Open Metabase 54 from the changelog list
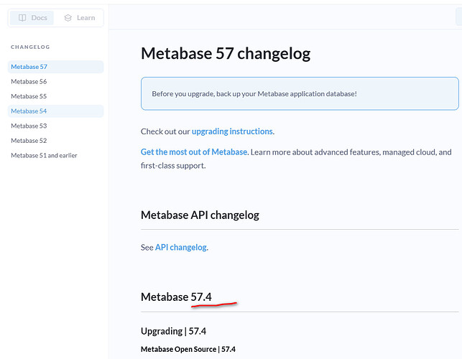This screenshot has height=359, width=462. [29, 111]
